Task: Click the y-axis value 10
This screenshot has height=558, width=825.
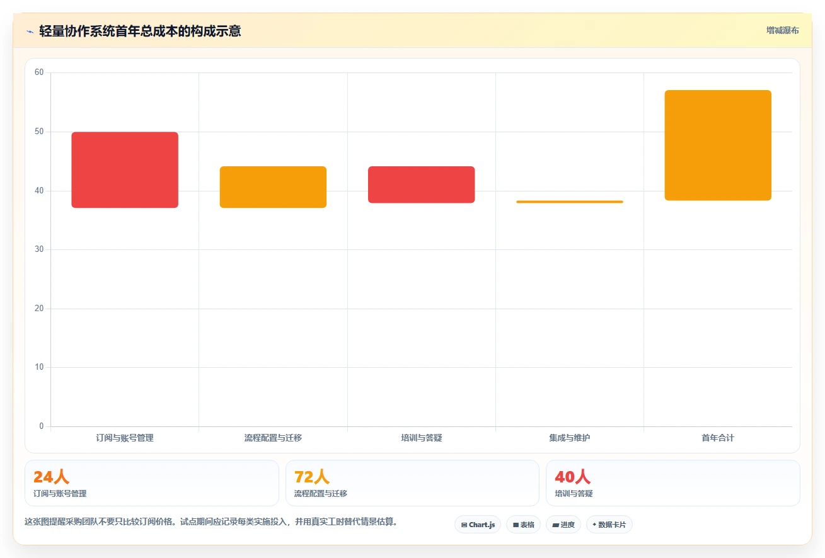Action: [x=39, y=367]
